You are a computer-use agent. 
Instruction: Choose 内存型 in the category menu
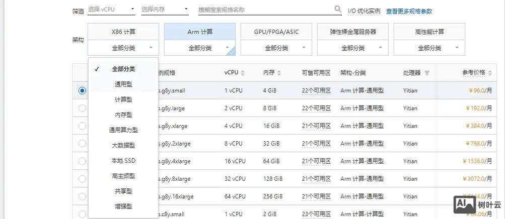tap(123, 115)
